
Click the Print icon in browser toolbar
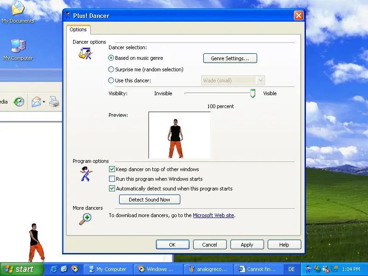coord(54,102)
